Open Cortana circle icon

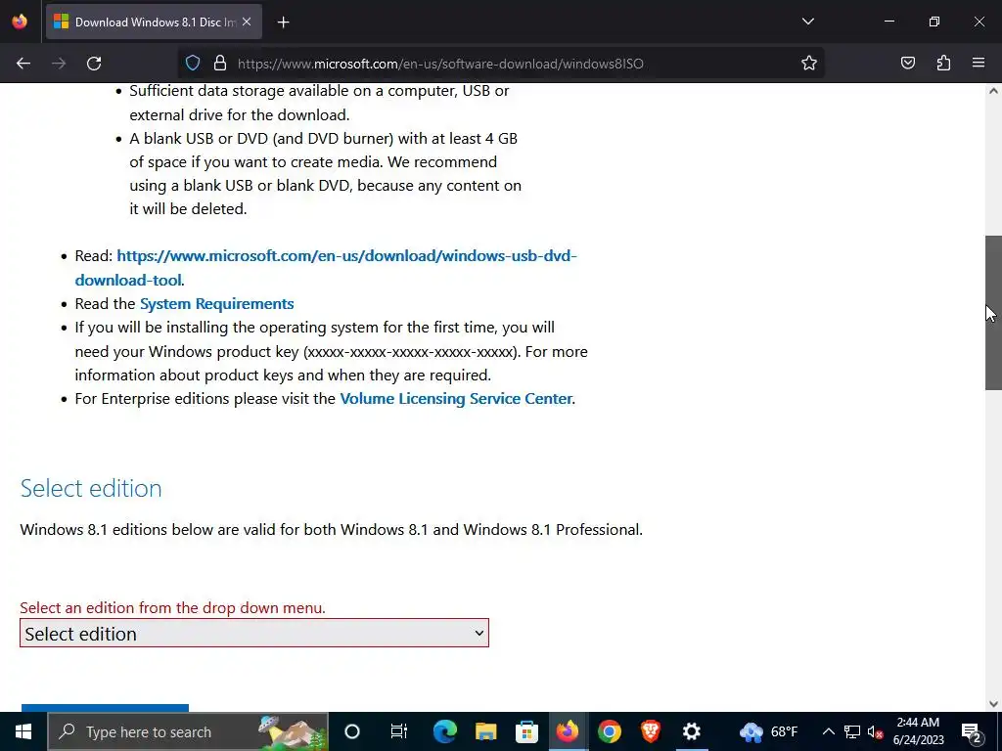pyautogui.click(x=352, y=731)
